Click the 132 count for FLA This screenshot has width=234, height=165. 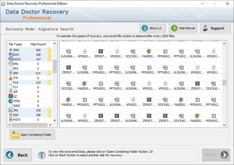pos(38,82)
